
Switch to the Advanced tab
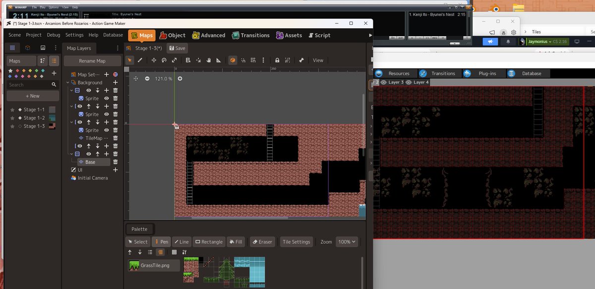pos(209,35)
